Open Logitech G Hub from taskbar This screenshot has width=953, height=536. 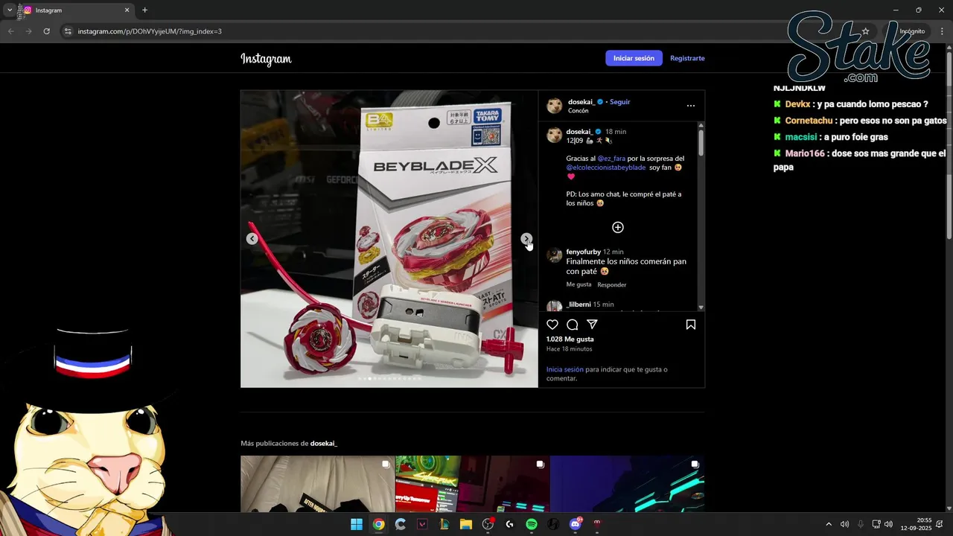coord(509,524)
